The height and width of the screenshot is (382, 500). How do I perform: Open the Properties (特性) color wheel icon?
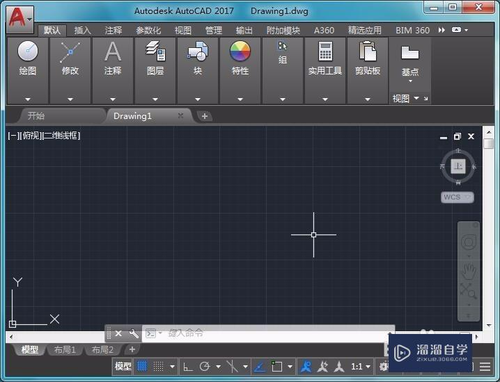240,51
